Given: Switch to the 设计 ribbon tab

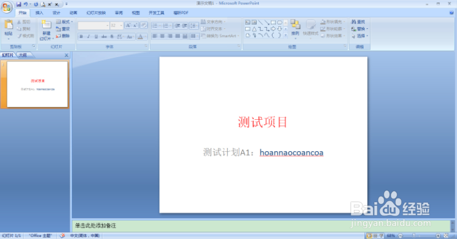Looking at the screenshot, I should point(57,13).
